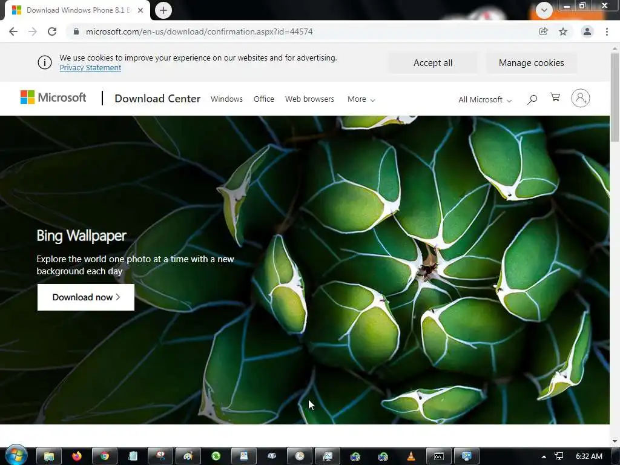This screenshot has width=620, height=465.
Task: Click the scrollbar down arrow
Action: (x=615, y=441)
